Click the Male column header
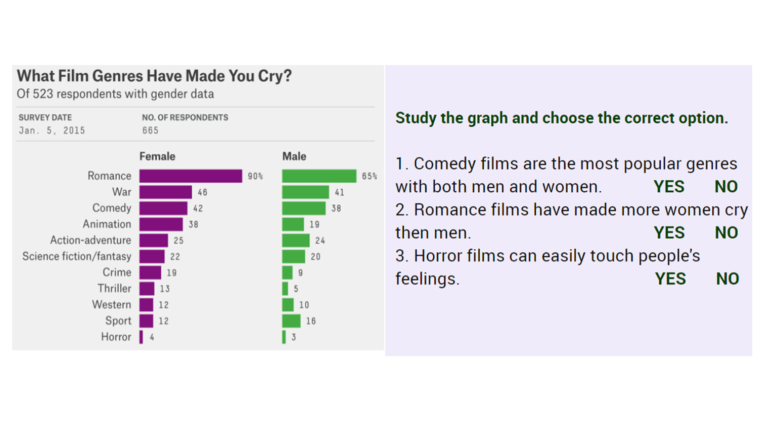This screenshot has width=775, height=436. point(294,156)
